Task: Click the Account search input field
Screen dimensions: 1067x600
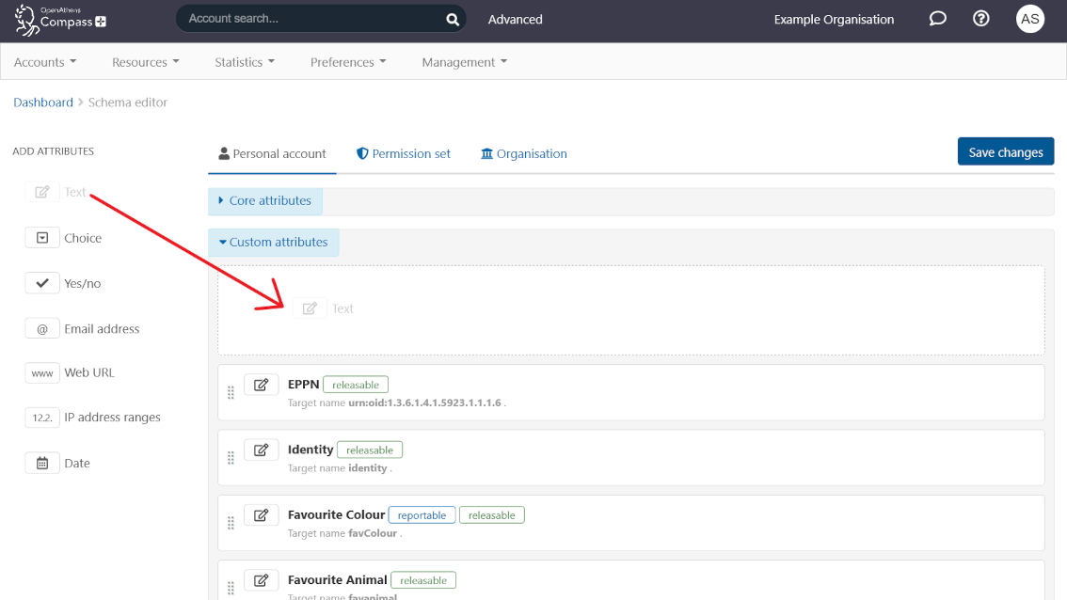Action: [311, 19]
